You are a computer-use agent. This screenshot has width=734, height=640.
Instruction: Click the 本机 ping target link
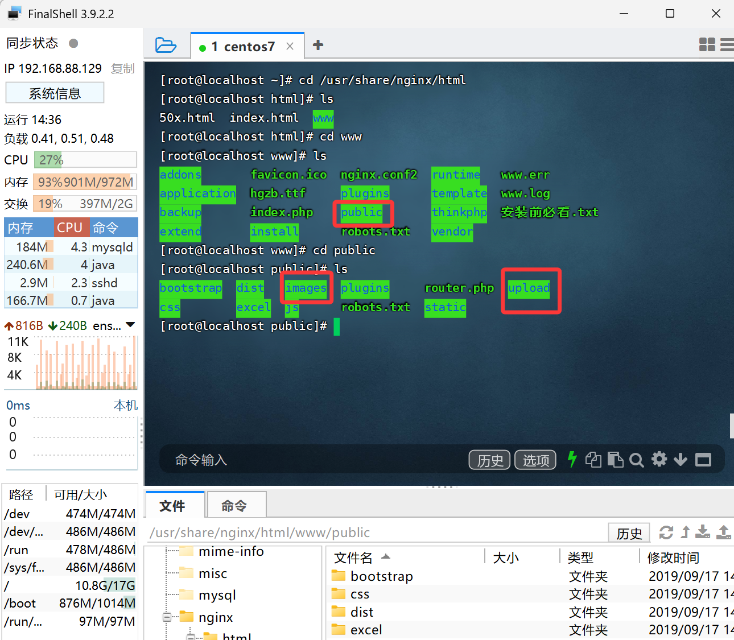pyautogui.click(x=125, y=405)
